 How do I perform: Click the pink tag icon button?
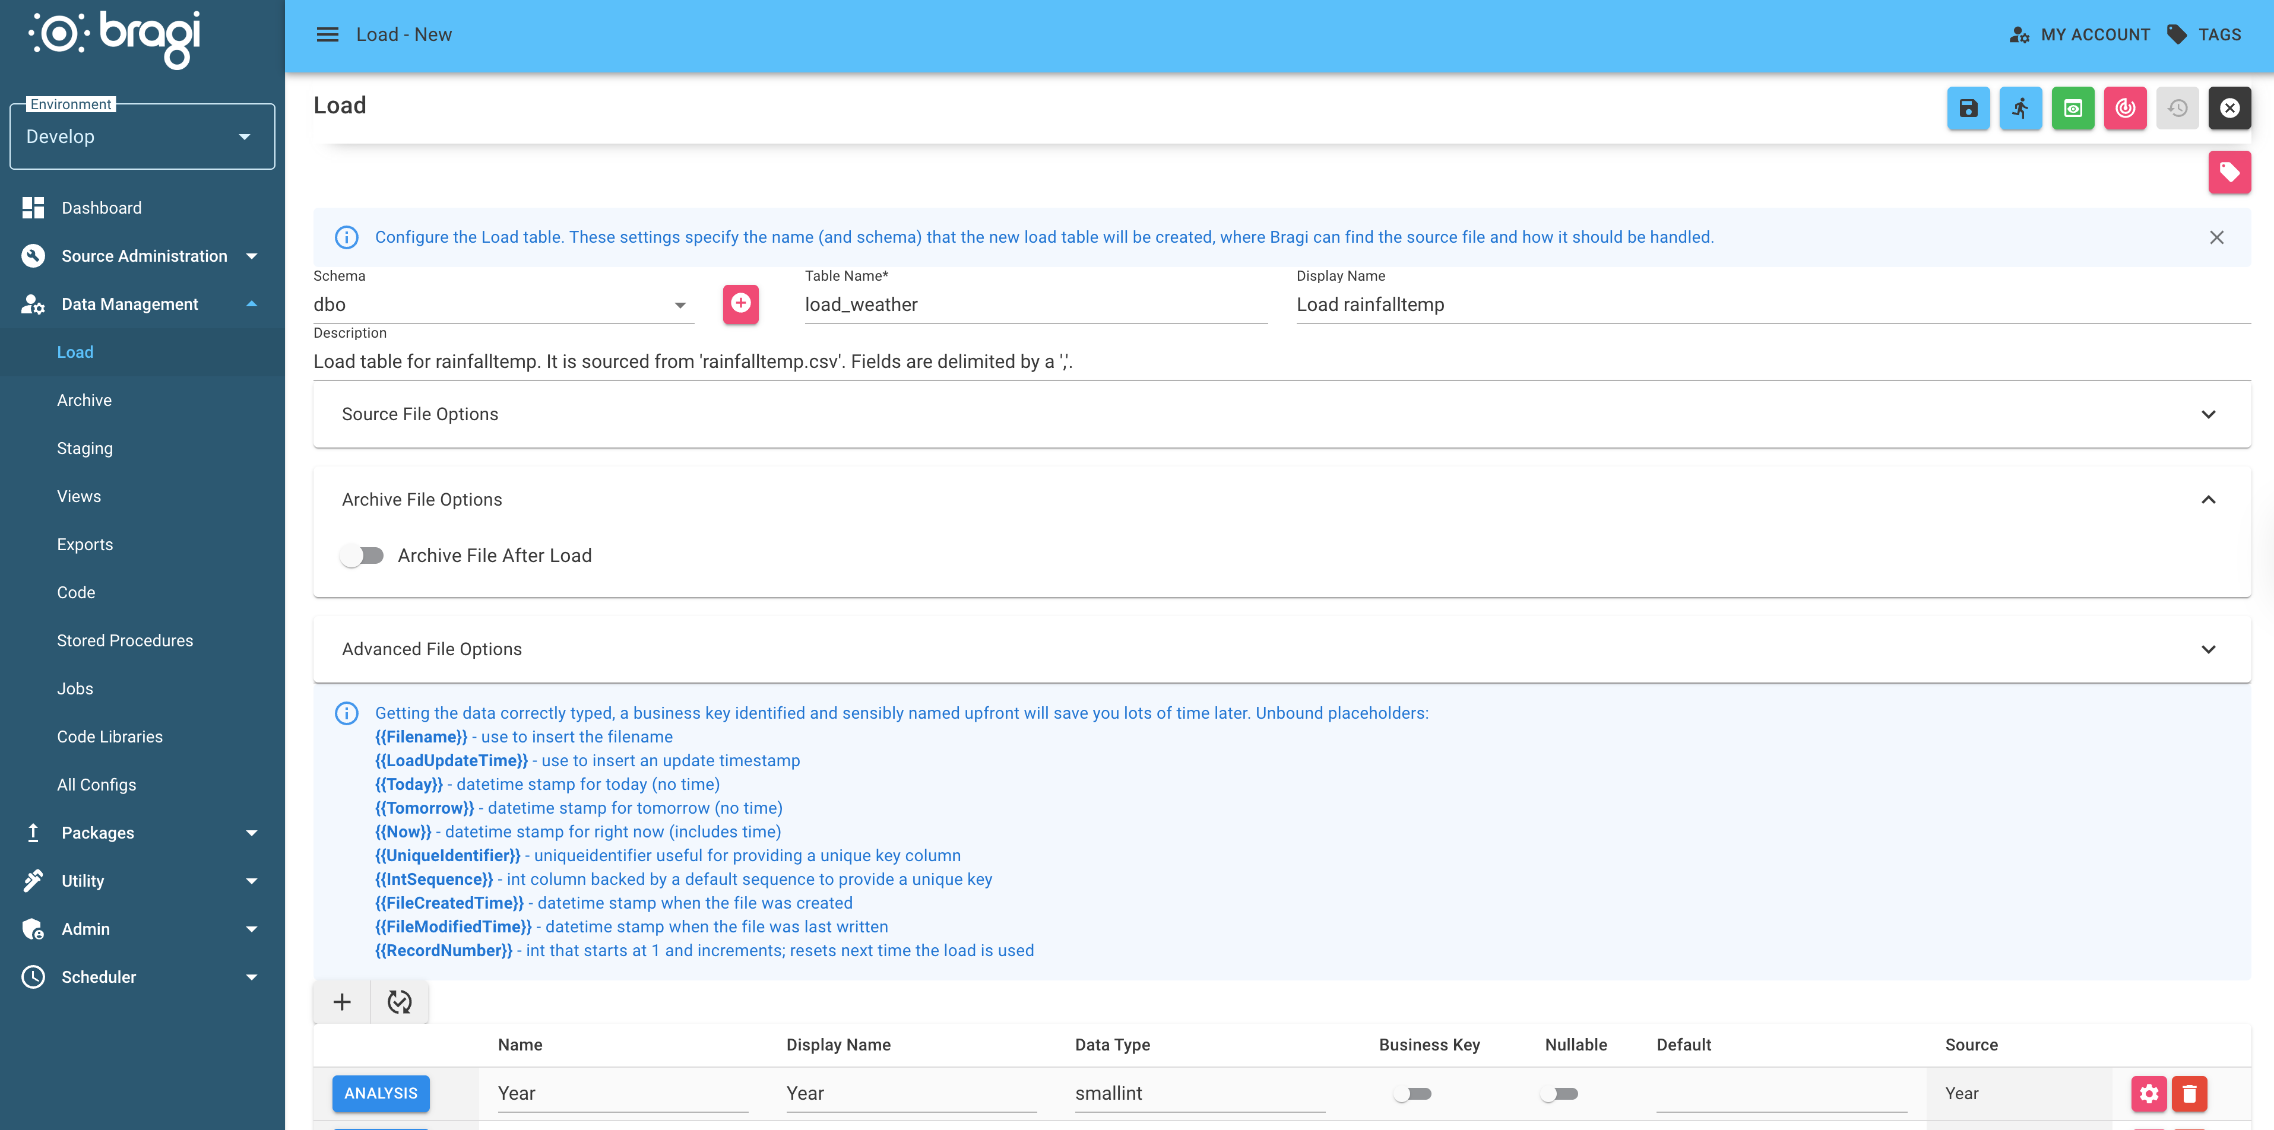pyautogui.click(x=2229, y=172)
